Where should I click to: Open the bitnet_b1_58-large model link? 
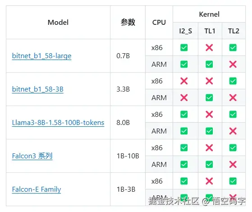tap(41, 56)
